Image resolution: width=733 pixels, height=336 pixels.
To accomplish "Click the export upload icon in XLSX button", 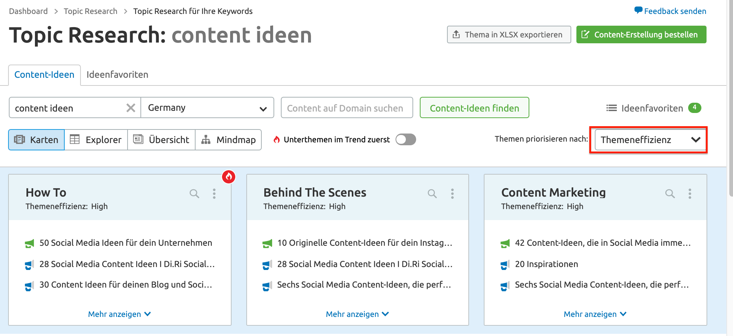I will click(456, 34).
